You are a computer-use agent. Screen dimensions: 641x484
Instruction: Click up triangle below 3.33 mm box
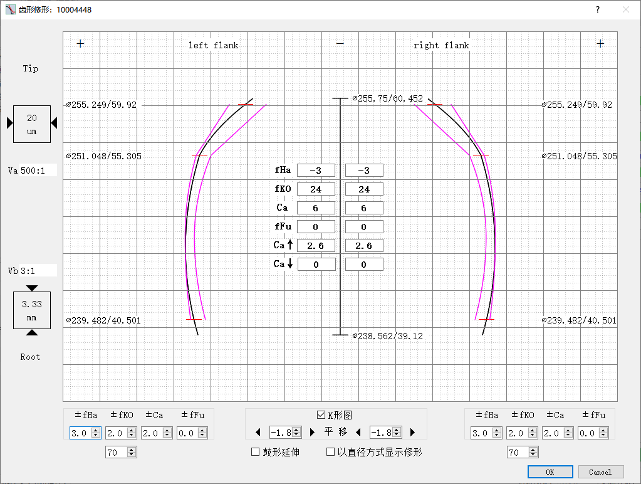pyautogui.click(x=32, y=333)
